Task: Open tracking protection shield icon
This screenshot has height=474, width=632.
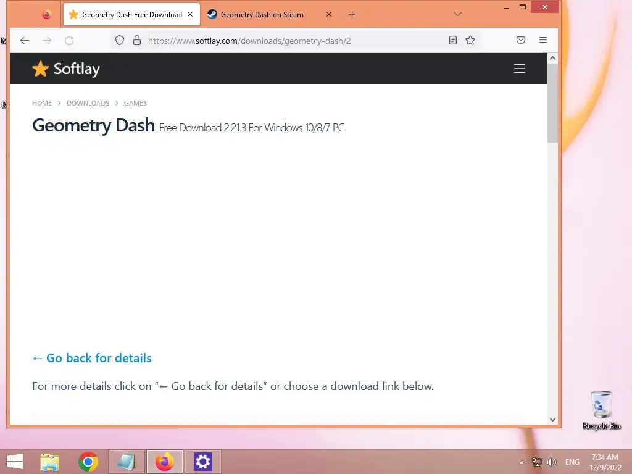Action: pos(120,40)
